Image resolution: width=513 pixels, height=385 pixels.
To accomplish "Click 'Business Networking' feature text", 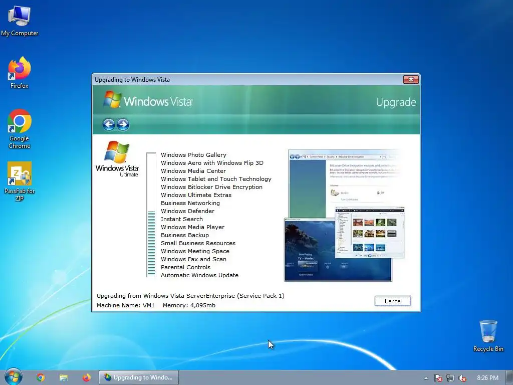I will pos(190,203).
